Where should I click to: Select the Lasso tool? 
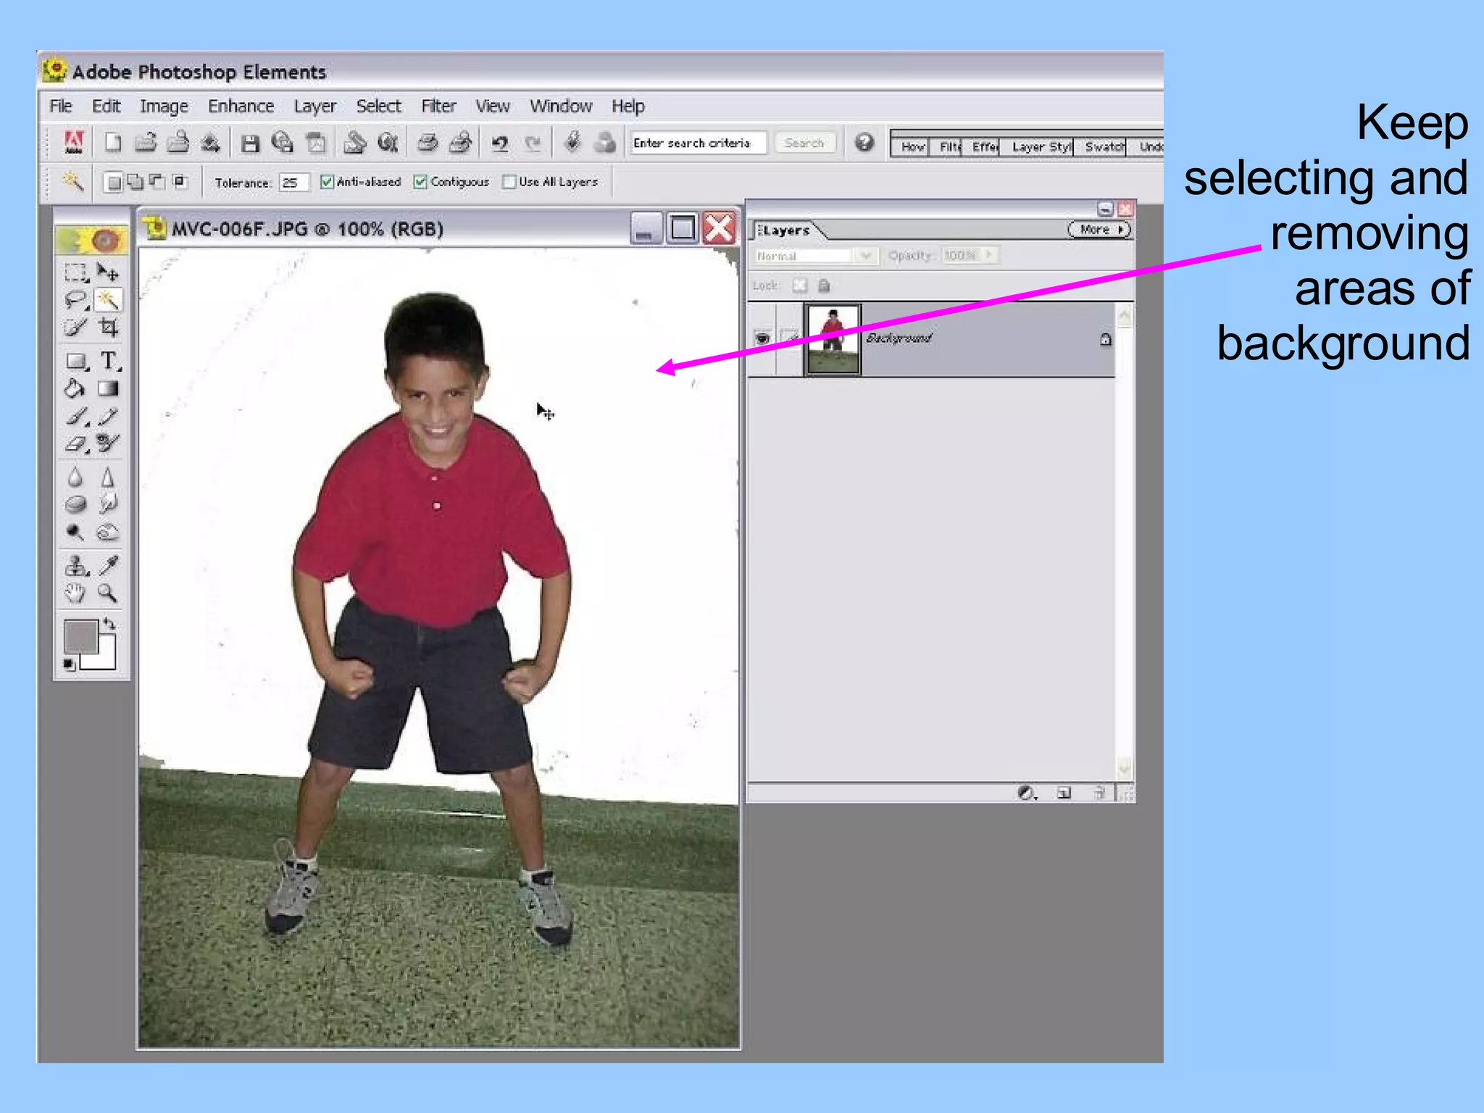tap(75, 300)
